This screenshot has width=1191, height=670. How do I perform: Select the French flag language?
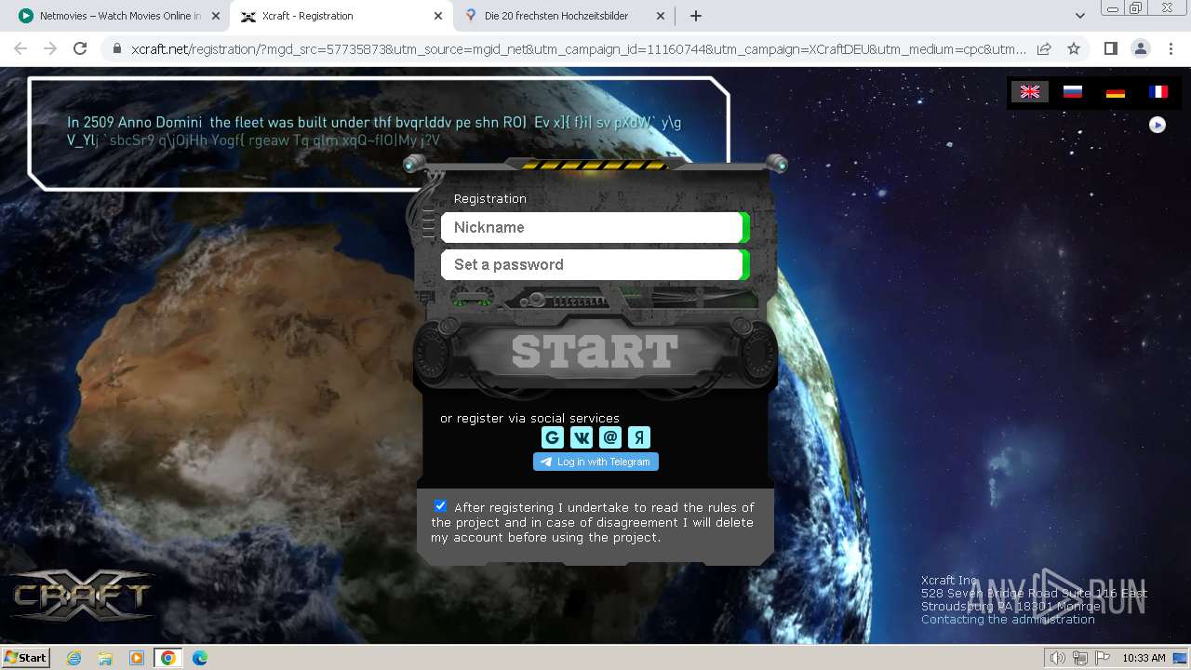click(1158, 91)
